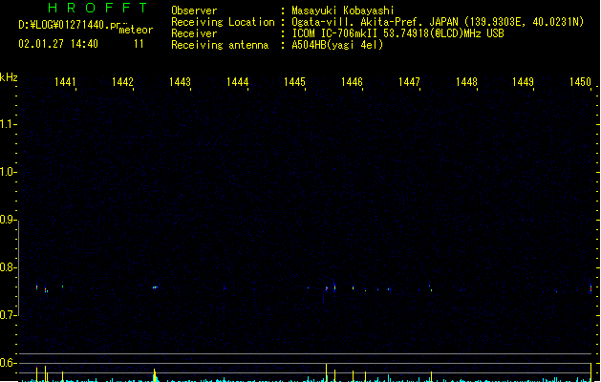The image size is (601, 382).
Task: Click time axis label 1445
Action: [294, 82]
